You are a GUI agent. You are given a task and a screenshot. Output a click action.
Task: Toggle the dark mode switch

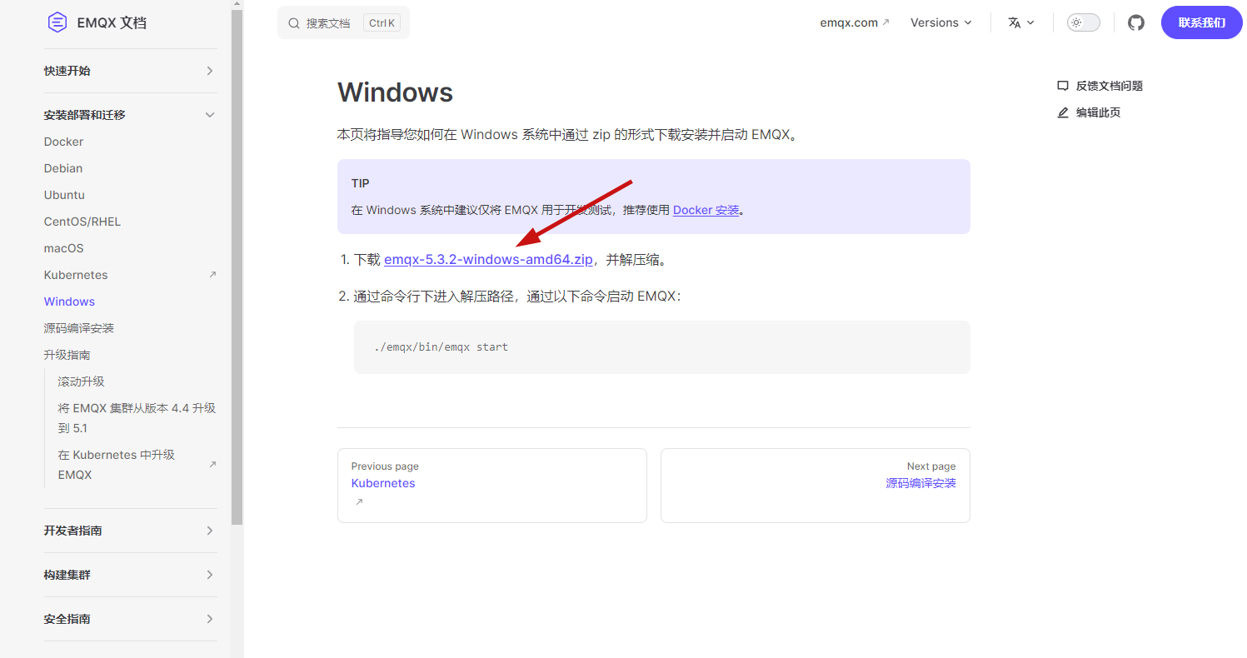pos(1084,22)
